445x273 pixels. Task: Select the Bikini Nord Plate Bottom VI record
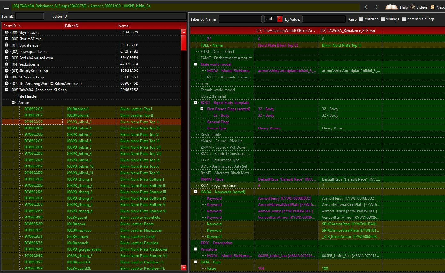pos(91,211)
